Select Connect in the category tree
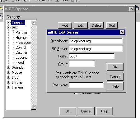Viewport: 140px width, 123px height. pos(18,23)
